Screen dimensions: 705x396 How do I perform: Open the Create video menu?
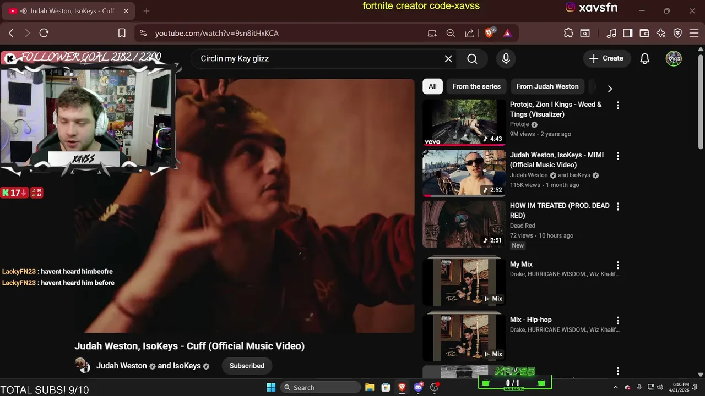(x=606, y=58)
